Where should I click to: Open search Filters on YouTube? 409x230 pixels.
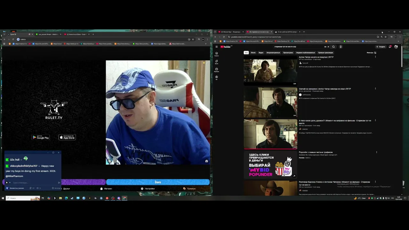pyautogui.click(x=371, y=53)
